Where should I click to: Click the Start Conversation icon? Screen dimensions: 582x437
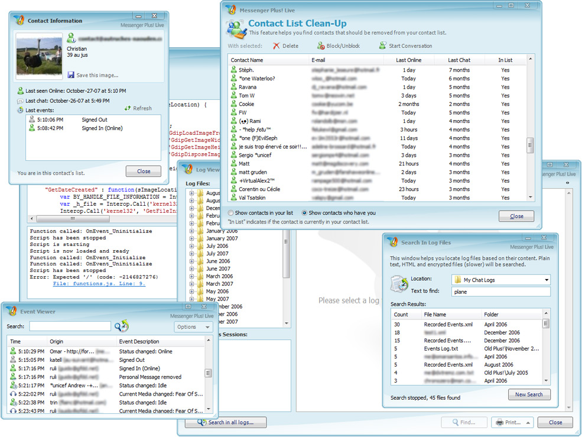[383, 46]
